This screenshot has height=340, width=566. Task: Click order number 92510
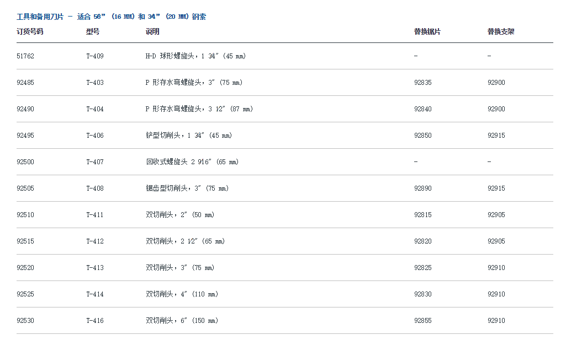click(25, 215)
